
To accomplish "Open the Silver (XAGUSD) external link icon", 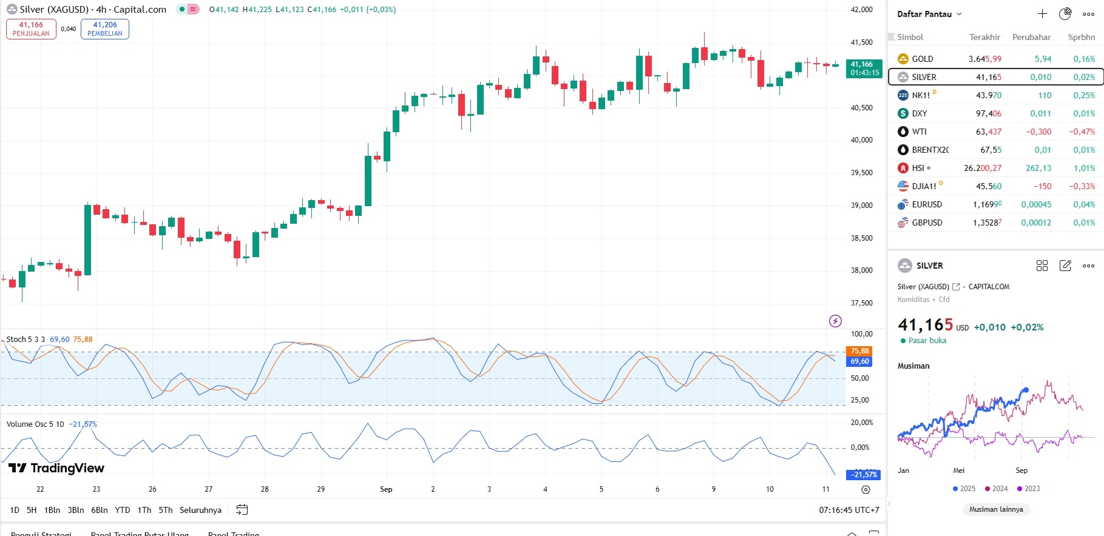I will [x=956, y=287].
